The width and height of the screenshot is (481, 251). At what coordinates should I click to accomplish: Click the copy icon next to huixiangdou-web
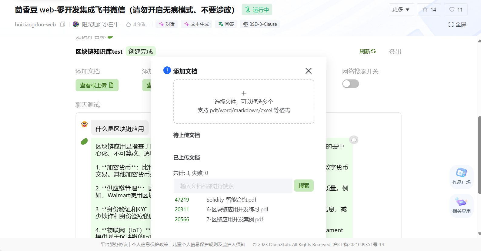[63, 24]
